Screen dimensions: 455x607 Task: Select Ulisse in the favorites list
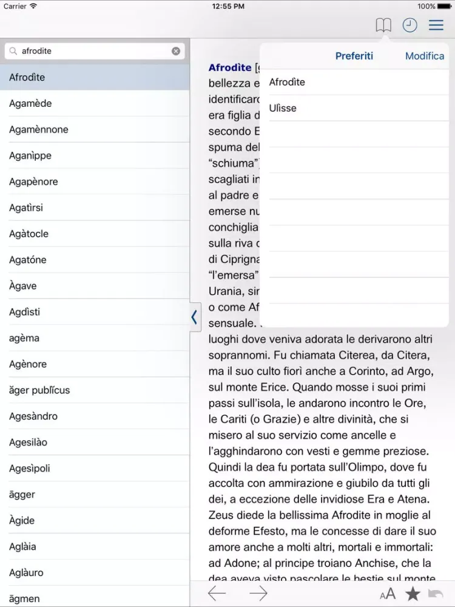point(283,108)
